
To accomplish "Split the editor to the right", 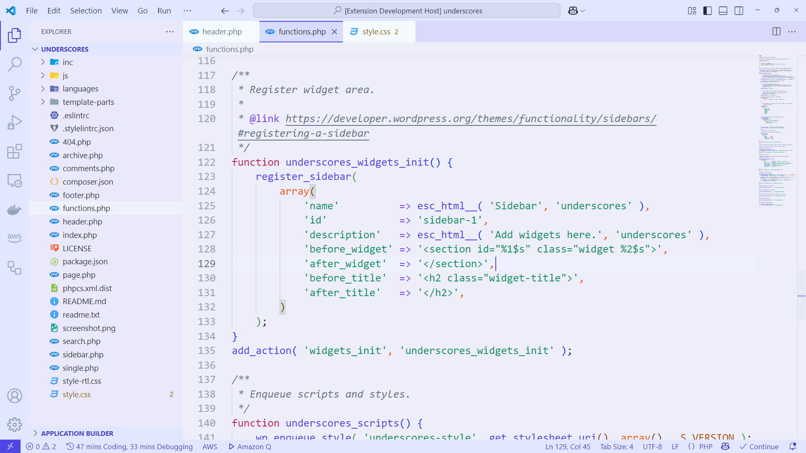I will coord(776,32).
